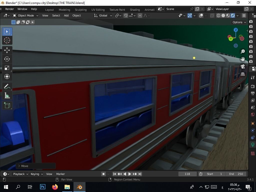256x192 pixels.
Task: Switch to the Modeling workspace tab
Action: click(x=64, y=10)
